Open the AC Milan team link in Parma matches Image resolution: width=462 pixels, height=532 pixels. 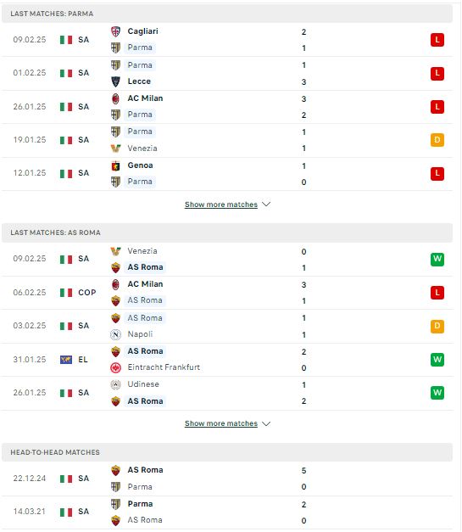tap(145, 98)
